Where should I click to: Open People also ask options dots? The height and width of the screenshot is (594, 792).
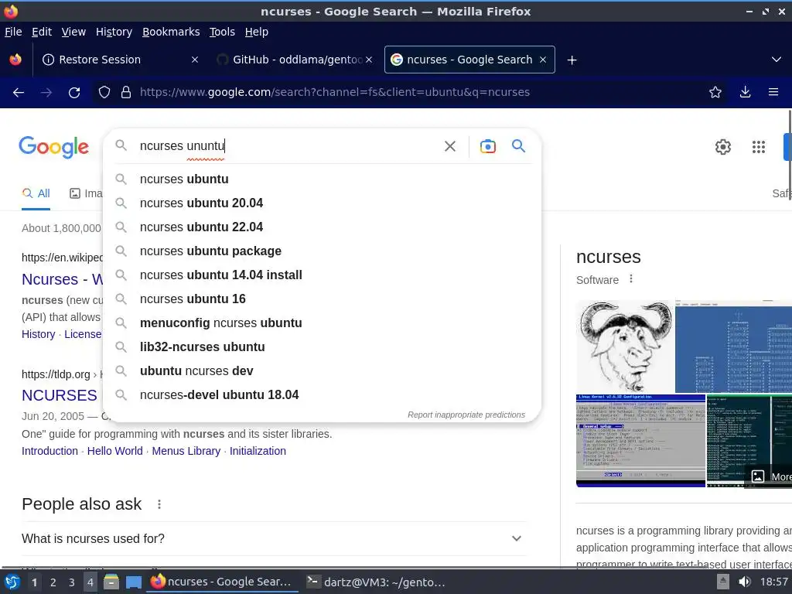[159, 504]
